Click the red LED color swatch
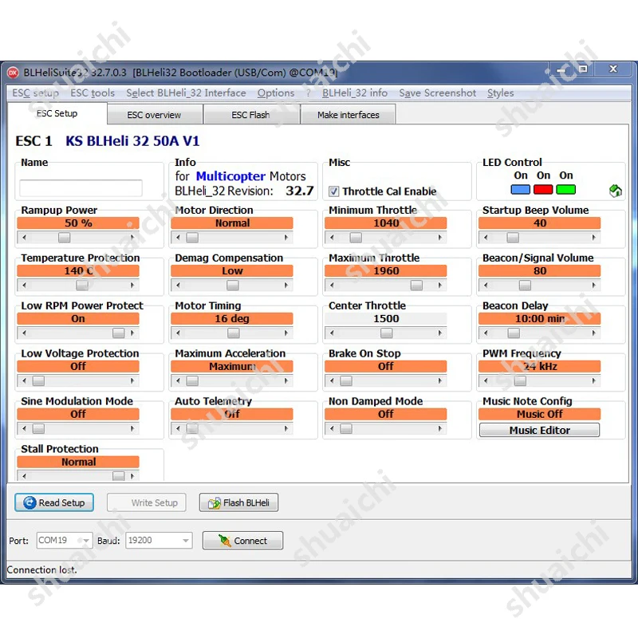This screenshot has width=638, height=638. coord(543,189)
